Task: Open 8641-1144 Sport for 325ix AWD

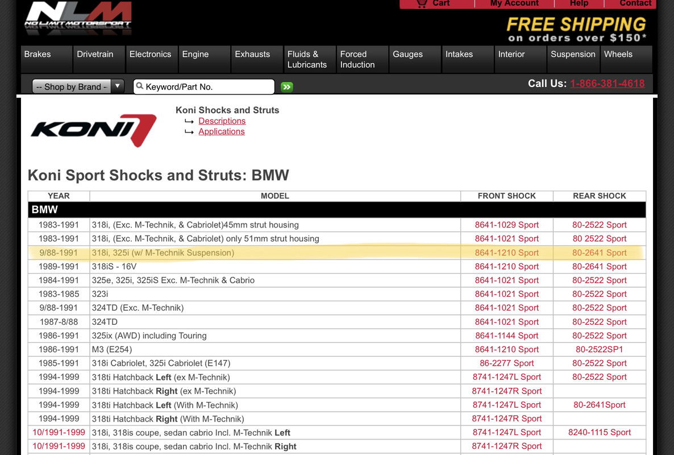Action: tap(506, 336)
